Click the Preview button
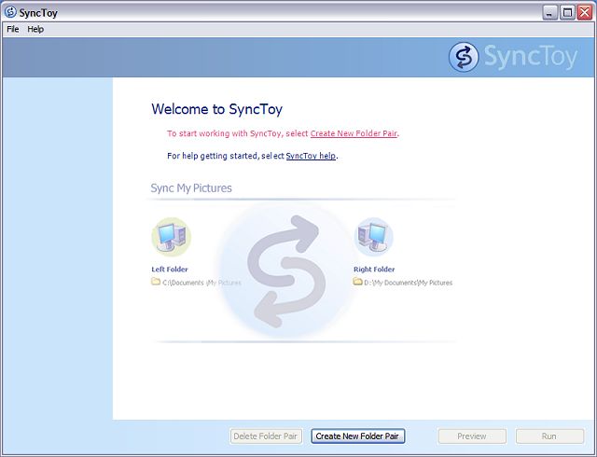This screenshot has width=597, height=457. [472, 436]
